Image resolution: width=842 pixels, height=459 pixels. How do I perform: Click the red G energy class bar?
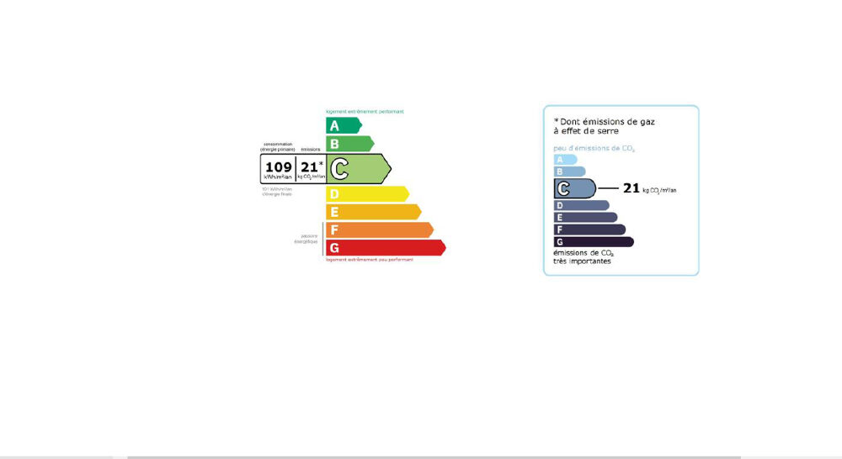click(386, 248)
